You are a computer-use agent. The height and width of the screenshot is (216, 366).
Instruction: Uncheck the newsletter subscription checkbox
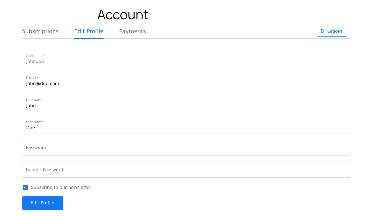click(x=25, y=188)
